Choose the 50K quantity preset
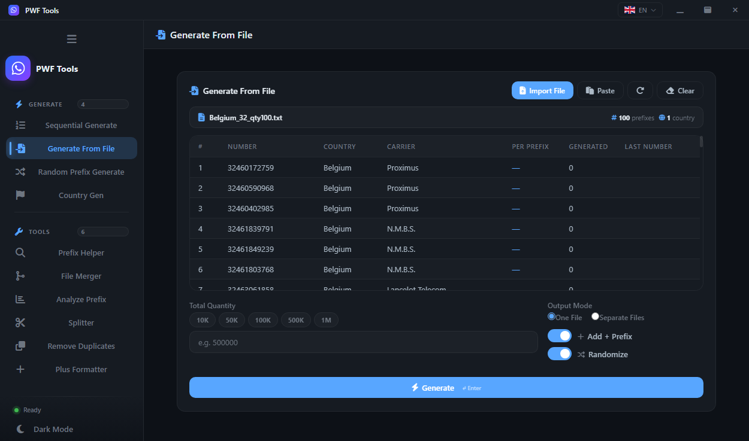 [232, 320]
